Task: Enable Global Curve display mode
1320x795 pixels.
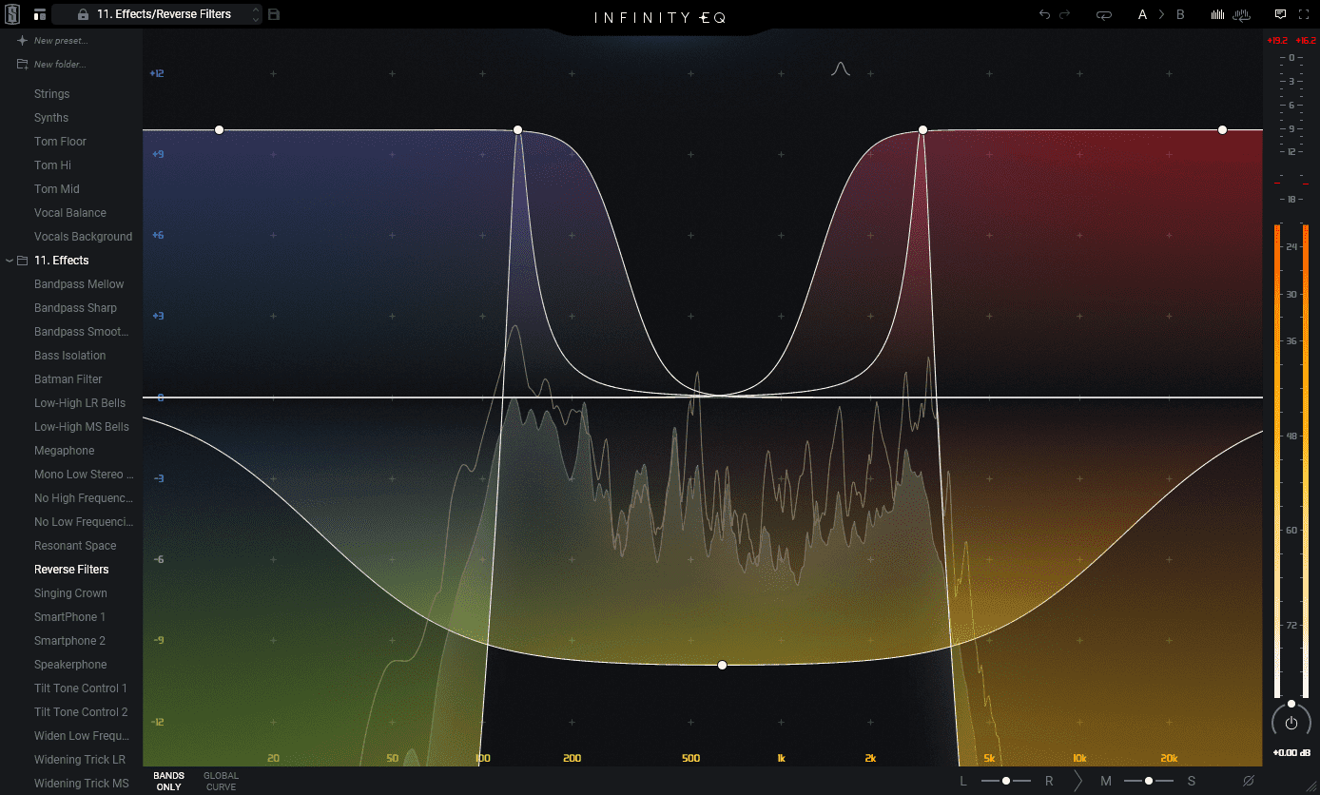Action: 222,782
